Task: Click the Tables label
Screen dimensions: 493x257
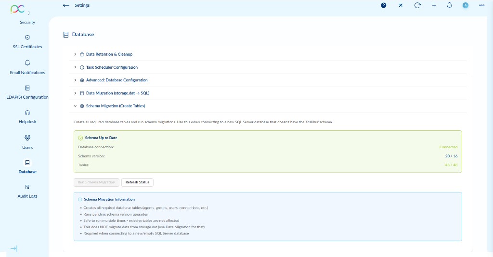Action: (x=84, y=165)
